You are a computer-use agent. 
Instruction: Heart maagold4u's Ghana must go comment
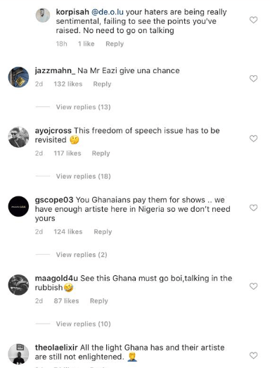[x=253, y=286]
